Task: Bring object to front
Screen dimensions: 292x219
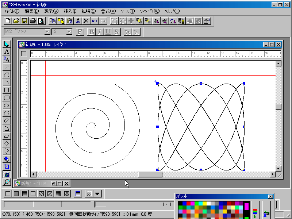Action: [x=139, y=21]
